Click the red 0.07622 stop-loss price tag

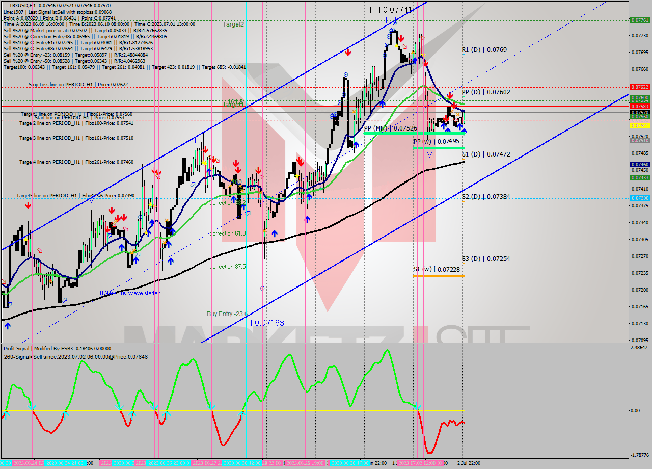coord(640,87)
